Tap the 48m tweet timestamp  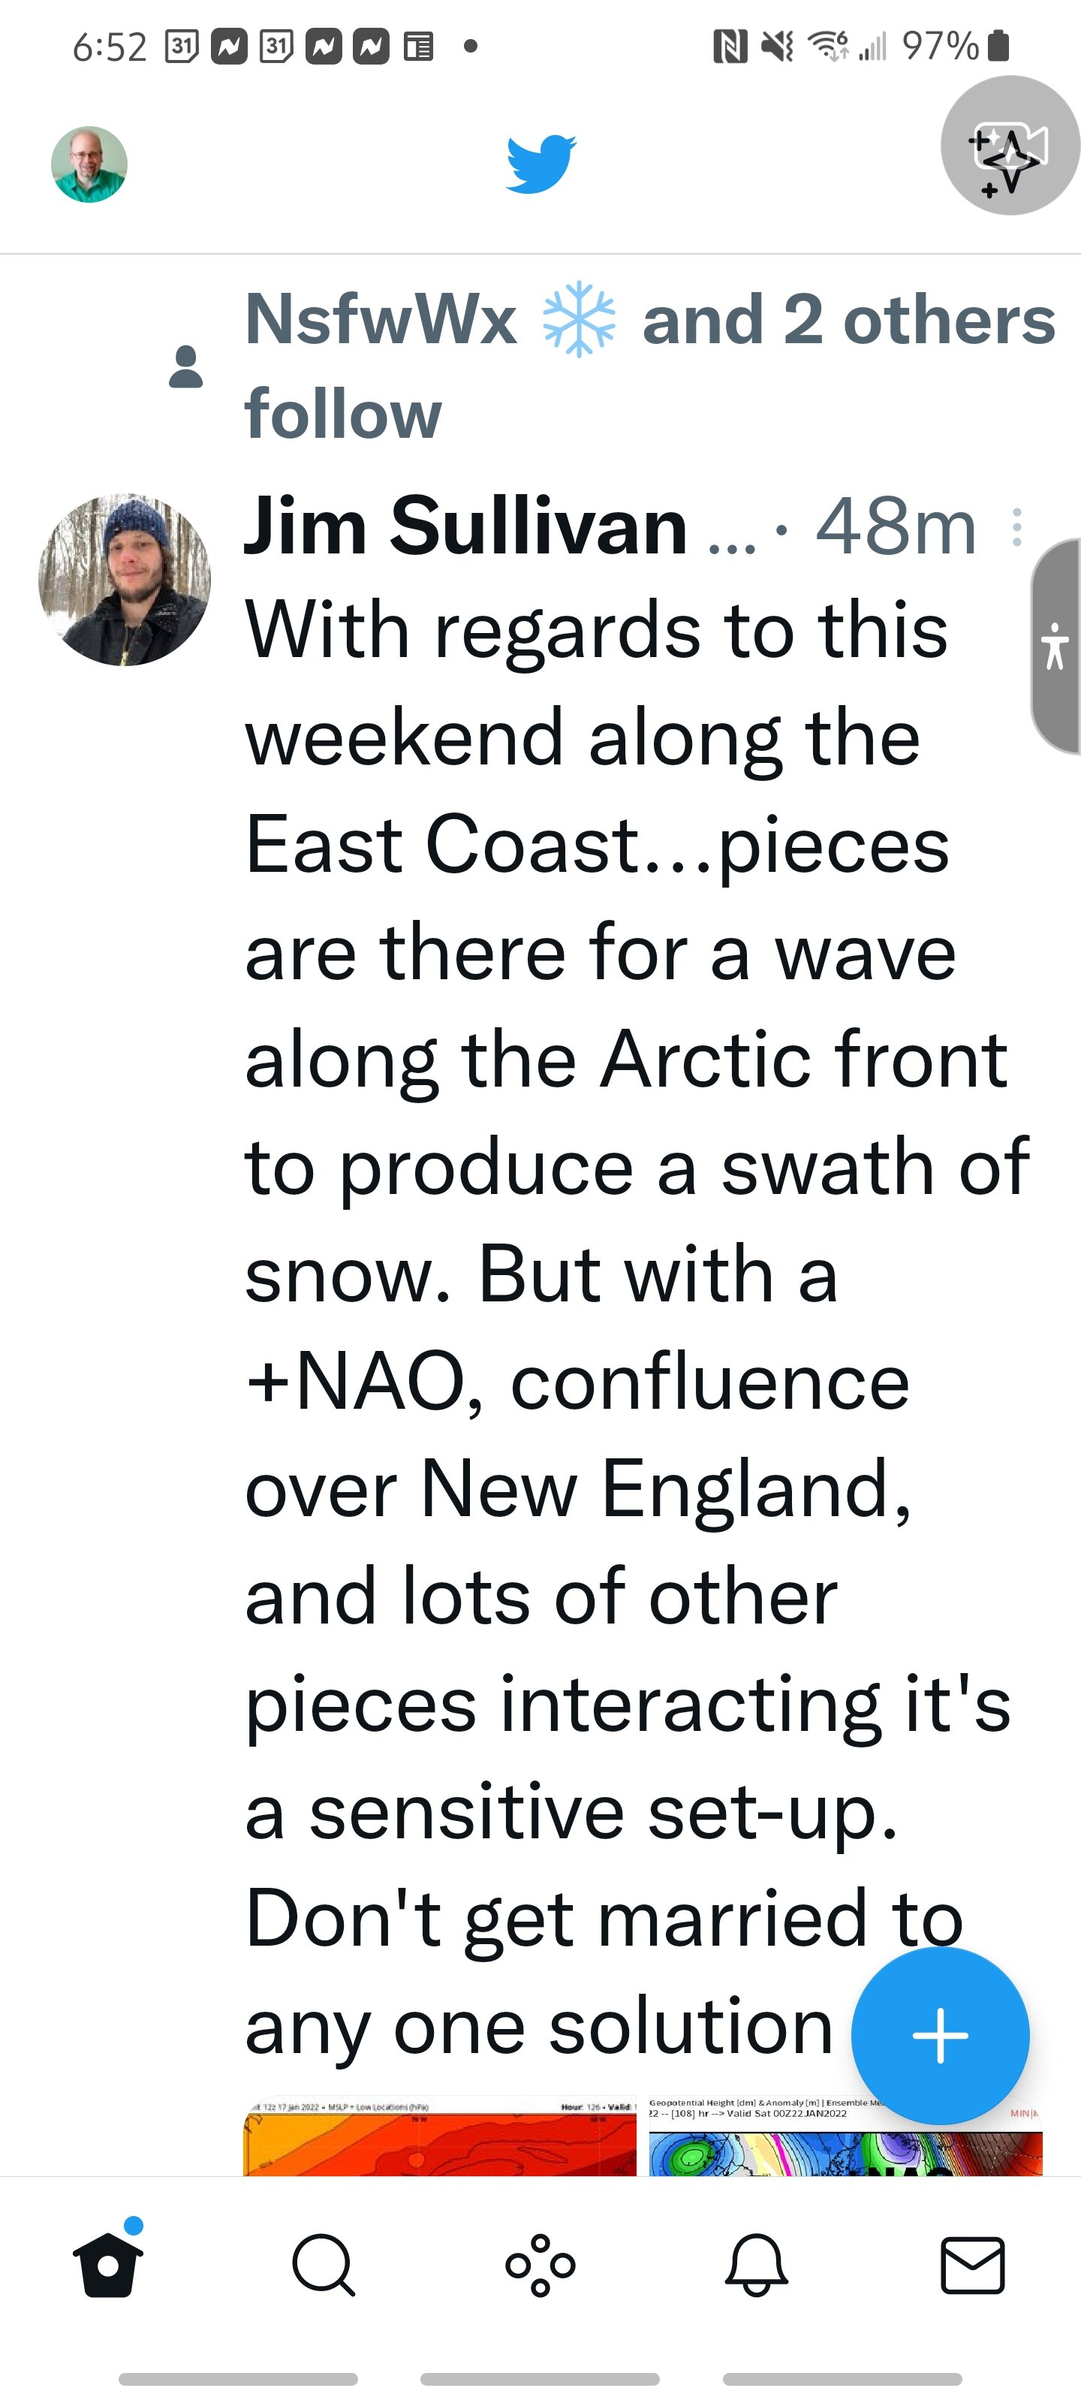tap(896, 527)
